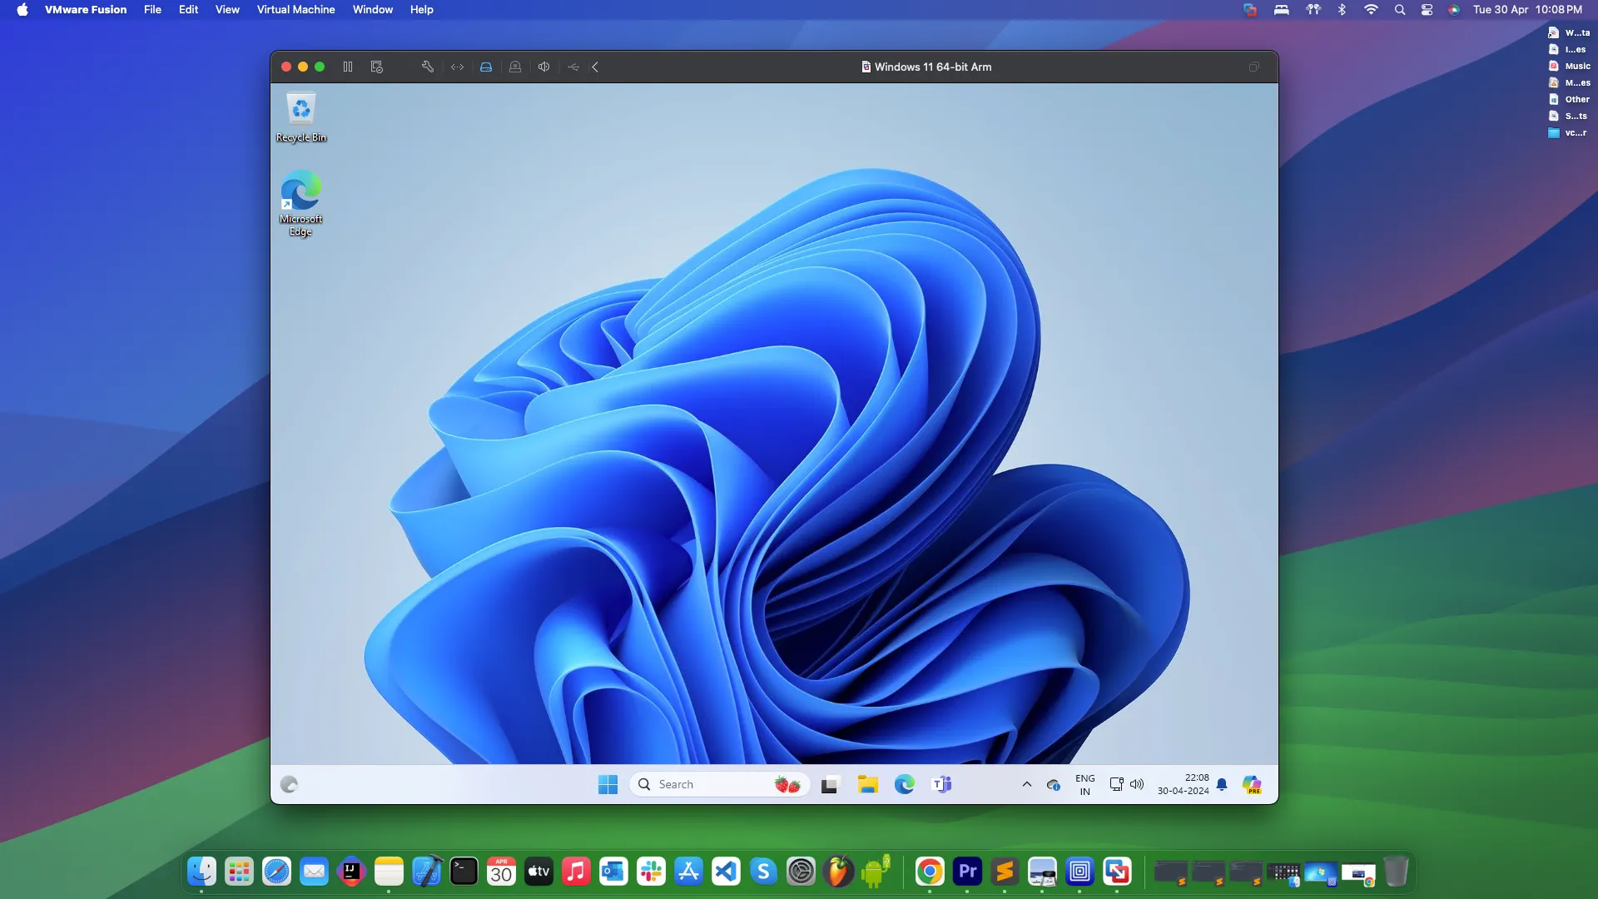Open the Virtual Machine menu
The width and height of the screenshot is (1598, 899).
(x=295, y=10)
